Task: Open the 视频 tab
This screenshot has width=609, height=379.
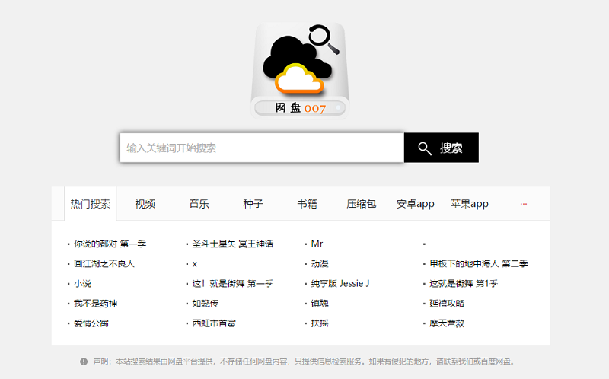Action: [145, 204]
